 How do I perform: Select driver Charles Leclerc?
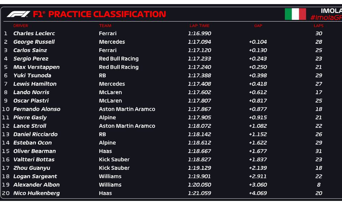(x=34, y=33)
